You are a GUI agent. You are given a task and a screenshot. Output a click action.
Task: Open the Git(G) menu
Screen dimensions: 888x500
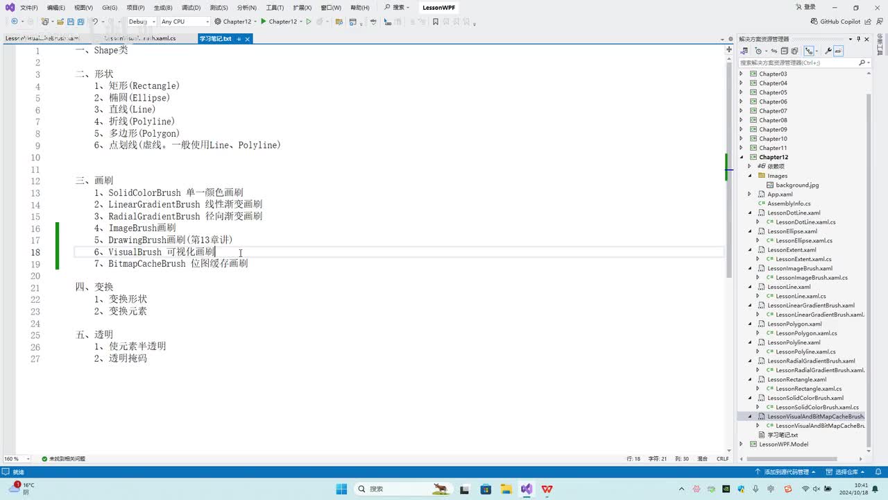[x=110, y=8]
